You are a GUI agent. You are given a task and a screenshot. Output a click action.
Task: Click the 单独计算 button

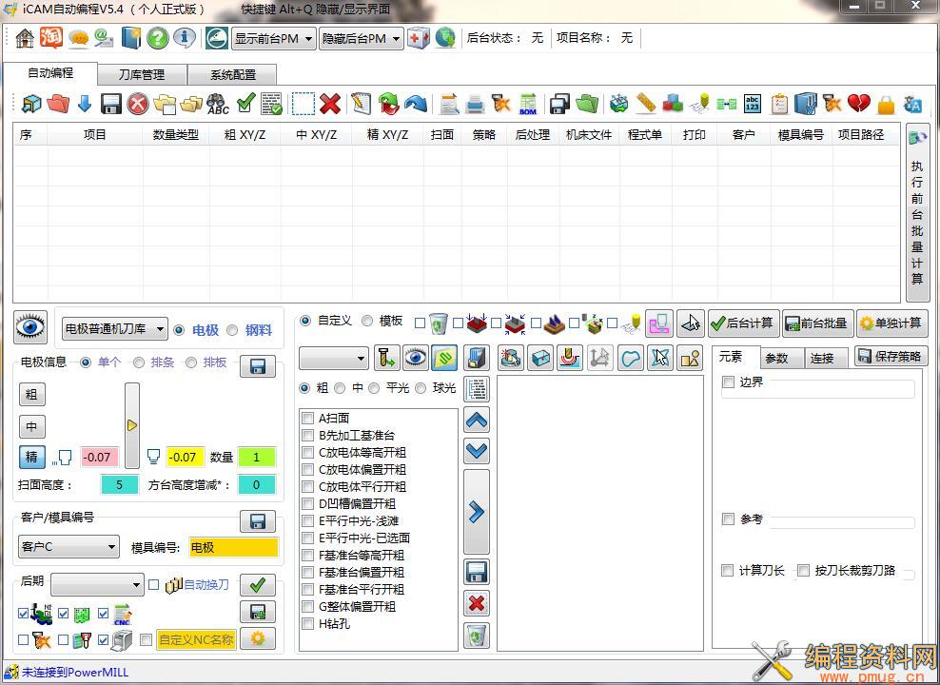click(892, 323)
